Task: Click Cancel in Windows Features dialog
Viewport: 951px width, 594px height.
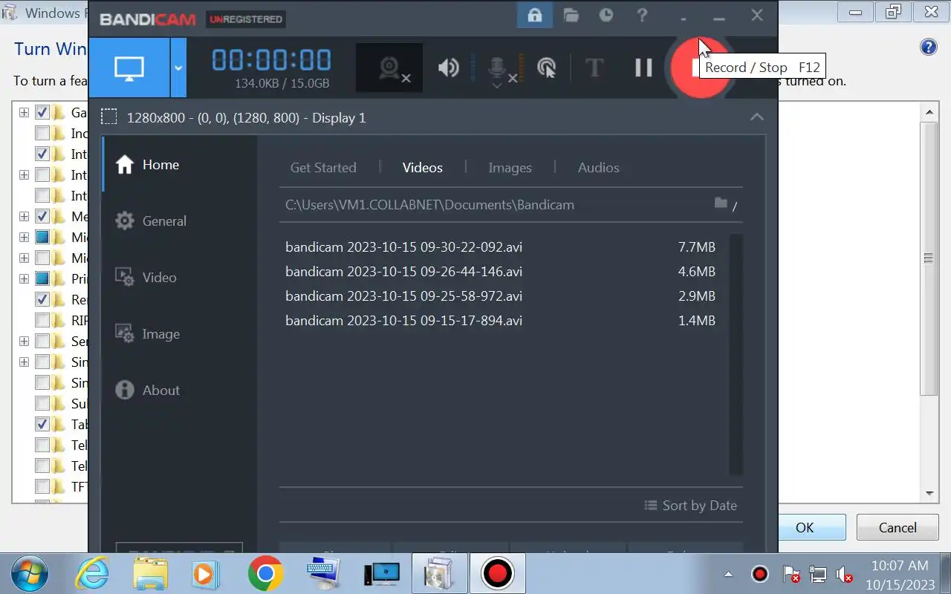Action: [x=898, y=528]
